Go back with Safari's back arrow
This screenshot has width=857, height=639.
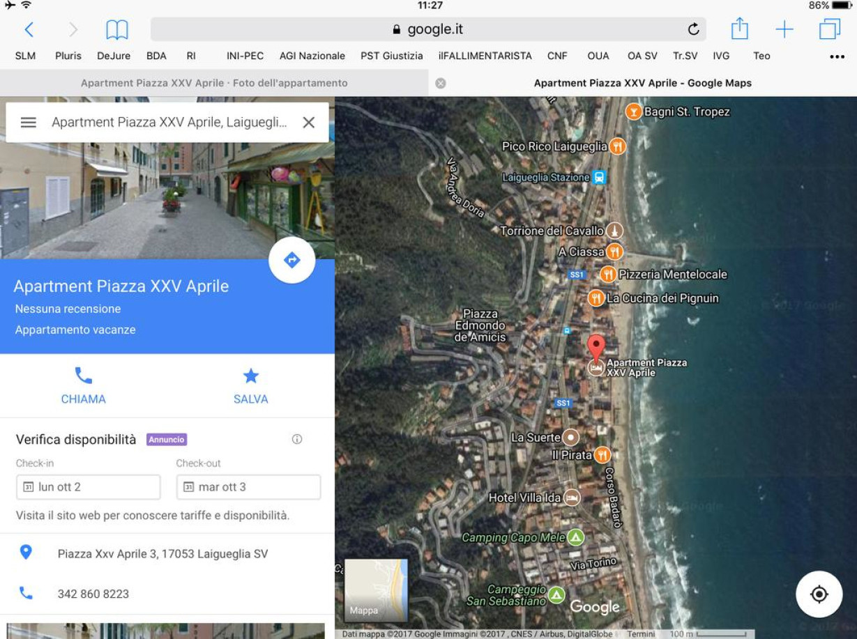(x=29, y=29)
